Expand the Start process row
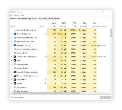122x110 pixels. pos(11,60)
